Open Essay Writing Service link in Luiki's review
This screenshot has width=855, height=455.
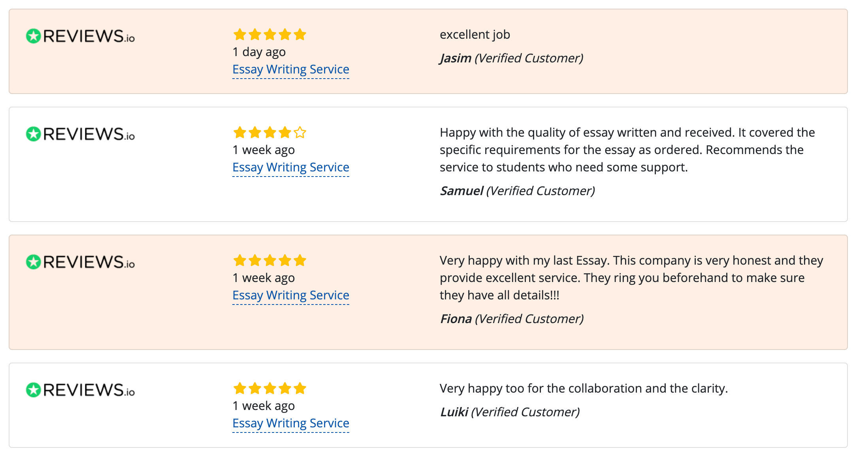[x=291, y=423]
